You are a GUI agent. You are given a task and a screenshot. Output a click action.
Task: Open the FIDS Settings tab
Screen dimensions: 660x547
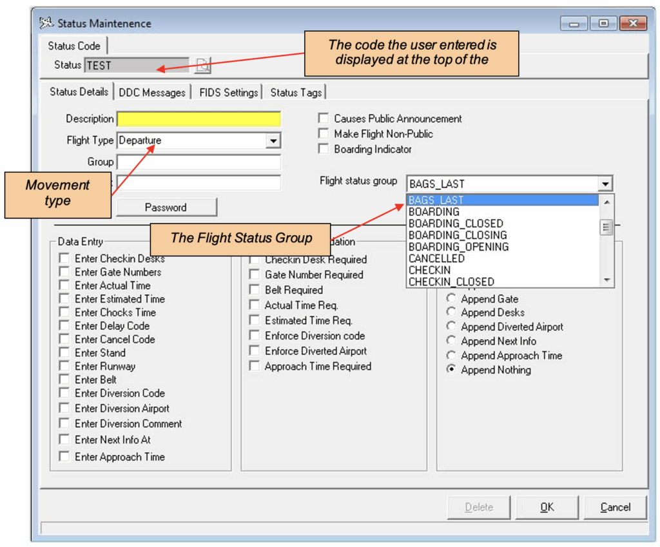(229, 92)
